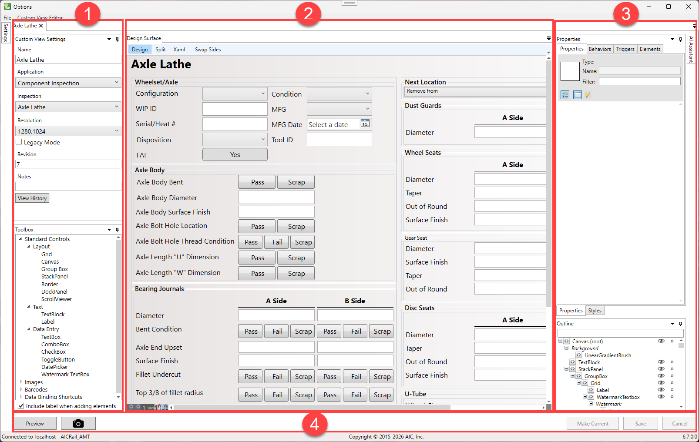Switch to the Xaml view tab
The width and height of the screenshot is (699, 442).
coord(179,50)
